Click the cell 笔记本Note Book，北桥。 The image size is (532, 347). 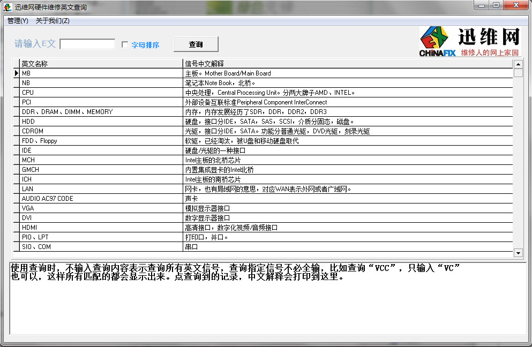pos(348,83)
